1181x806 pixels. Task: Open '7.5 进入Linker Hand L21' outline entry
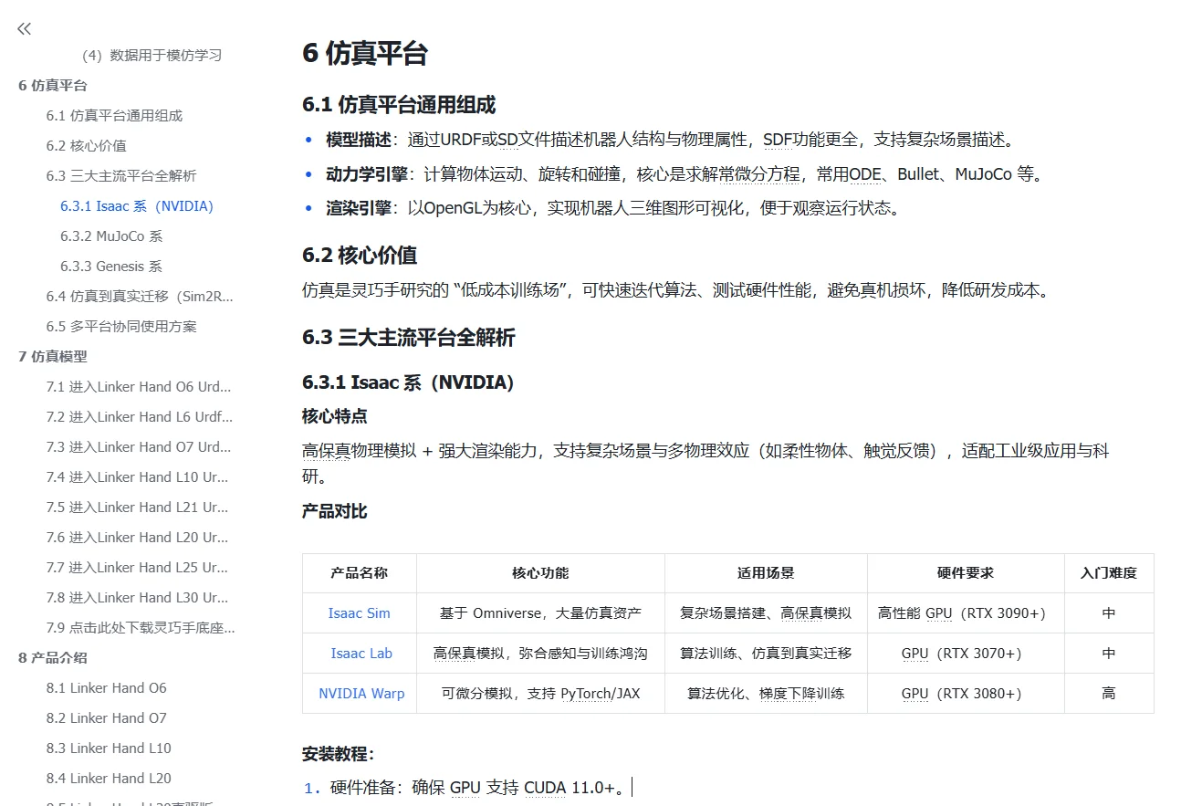pyautogui.click(x=138, y=507)
